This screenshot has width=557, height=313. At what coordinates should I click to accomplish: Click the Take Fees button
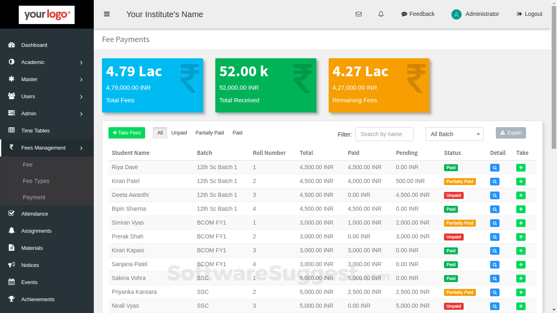[126, 133]
